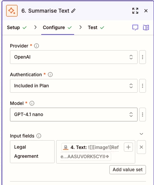This screenshot has width=154, height=185.
Task: Click the plus button in value field
Action: pyautogui.click(x=128, y=147)
